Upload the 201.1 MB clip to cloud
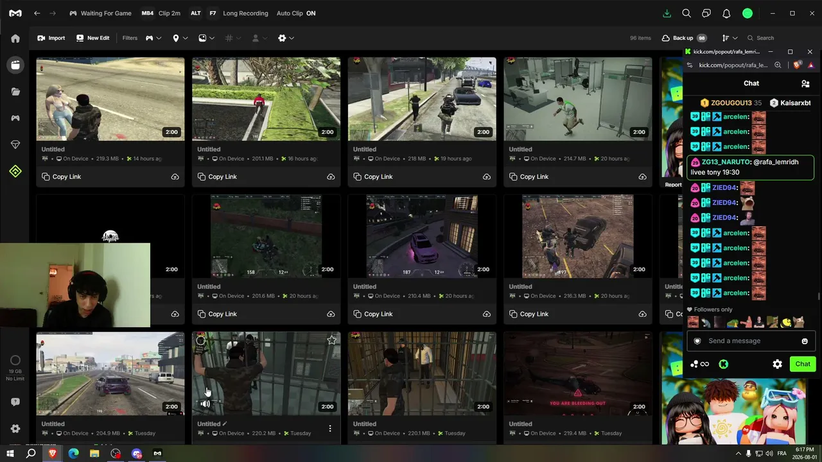 (x=331, y=176)
